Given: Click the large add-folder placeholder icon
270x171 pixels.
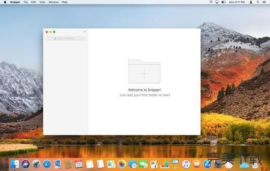Looking at the screenshot, I should point(144,72).
